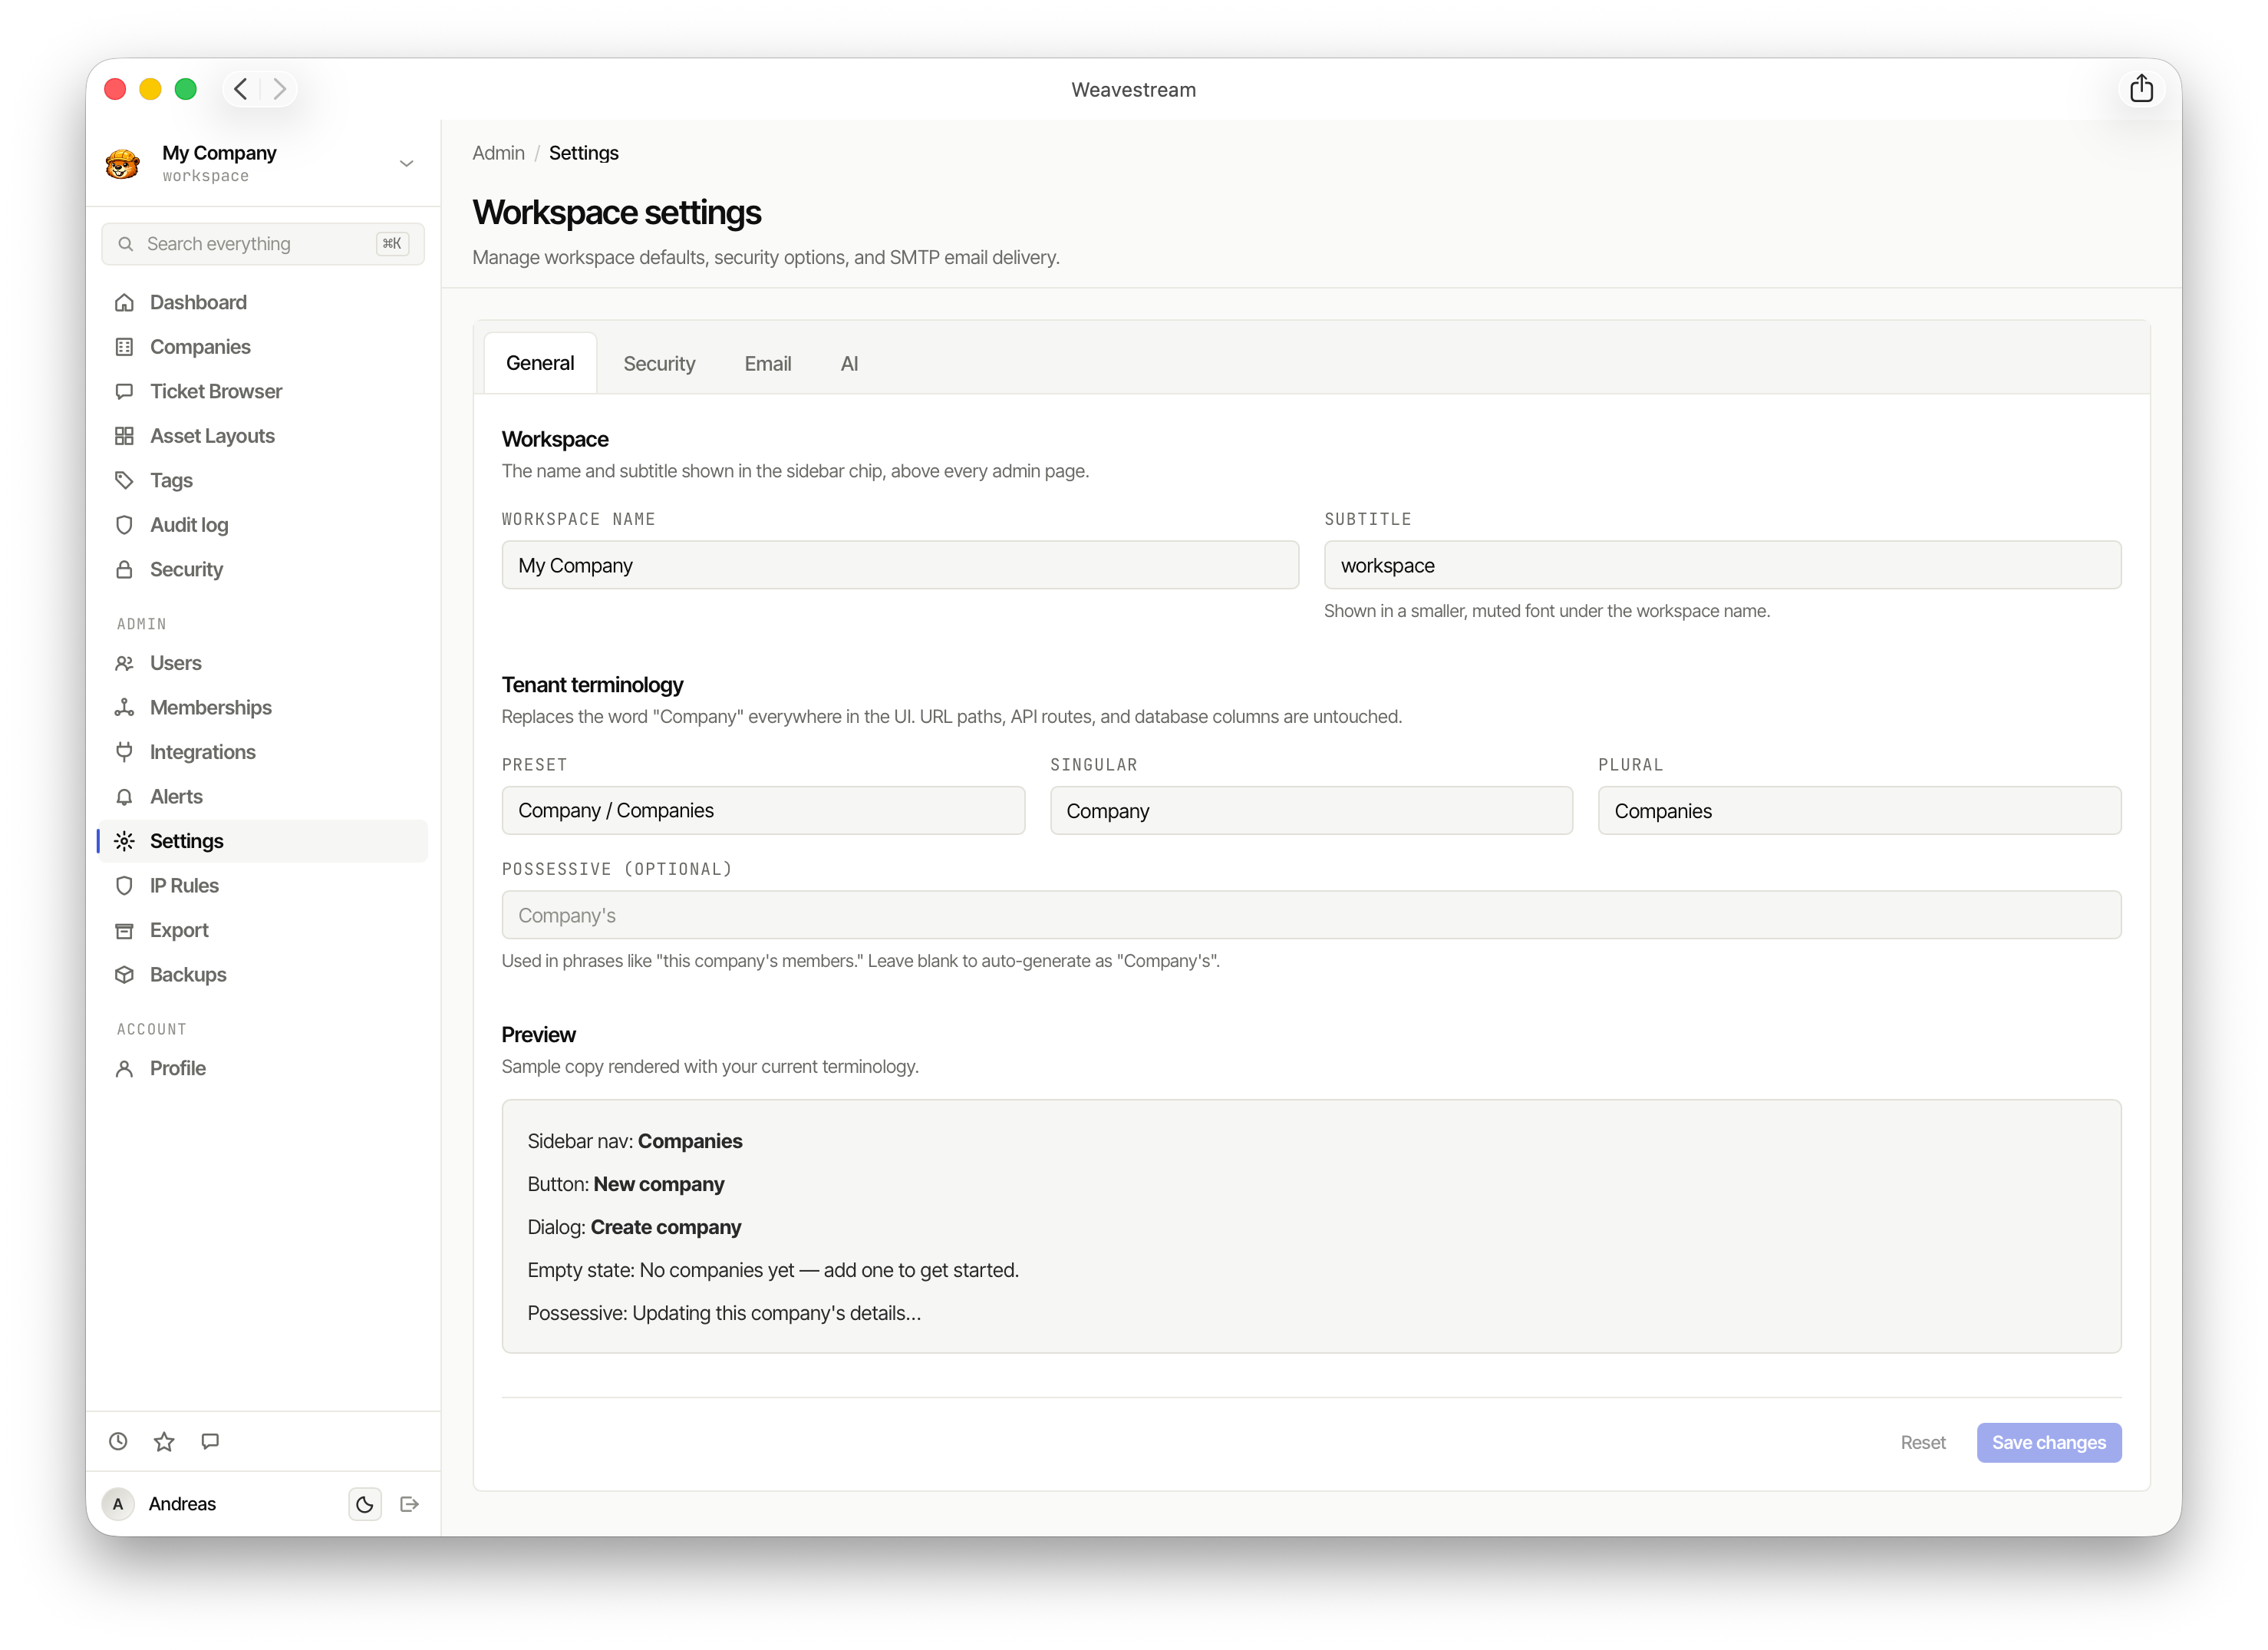Click the Possessive optional input
Screen dimensions: 2268x1650
pos(1311,915)
